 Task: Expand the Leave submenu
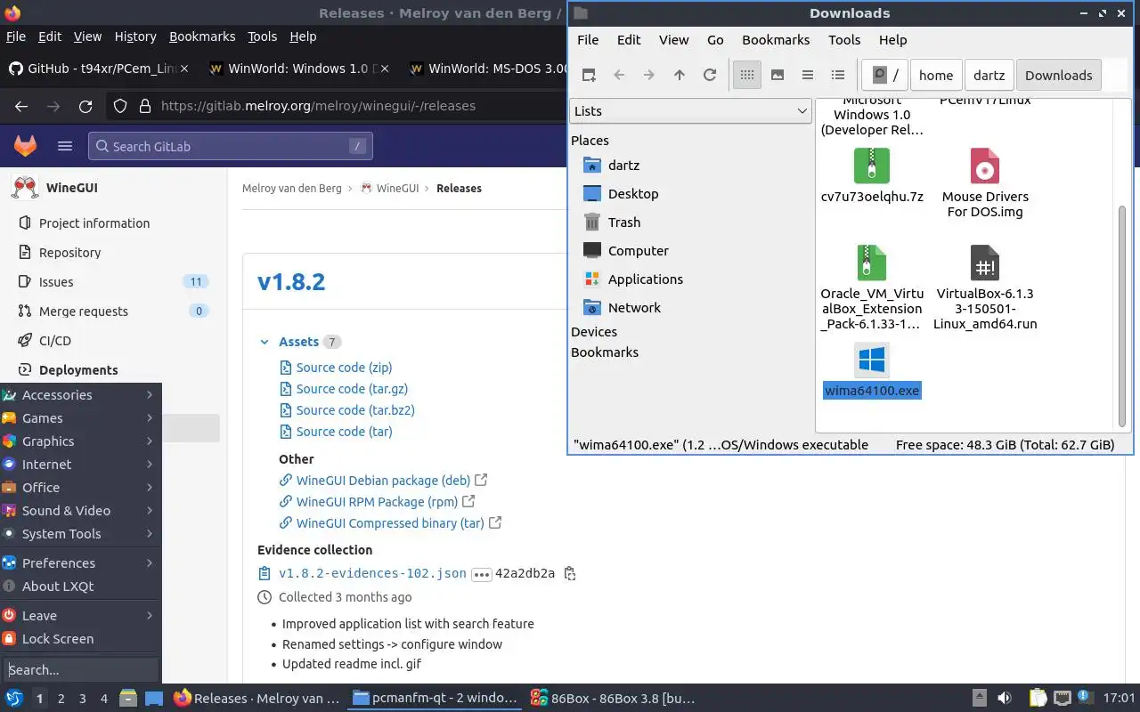pos(80,615)
